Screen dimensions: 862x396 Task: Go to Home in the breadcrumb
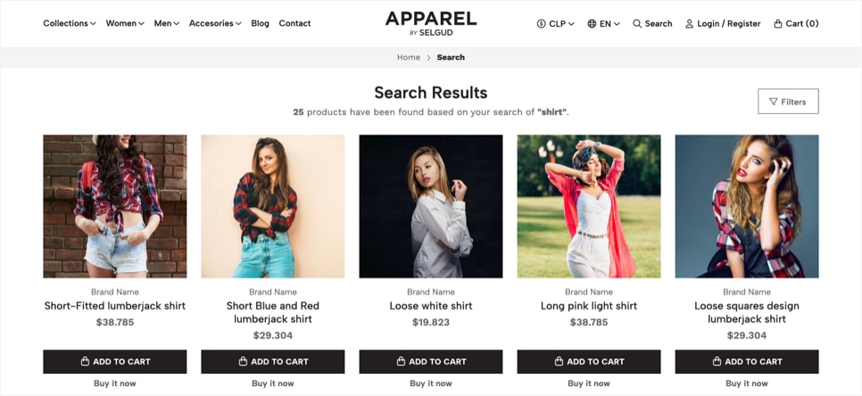[409, 57]
